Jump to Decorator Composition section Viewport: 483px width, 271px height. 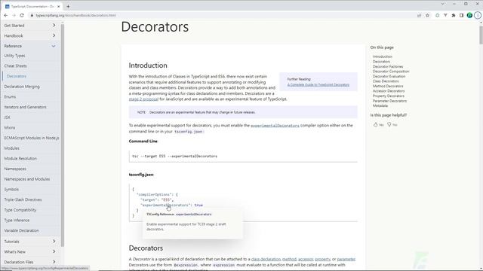tap(391, 72)
